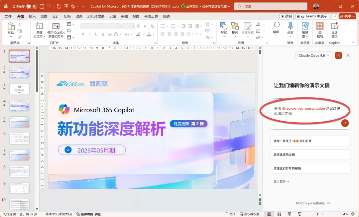Click 在 Teams 中展示 button
Screen dimensions: 359x217
pyautogui.click(x=312, y=16)
